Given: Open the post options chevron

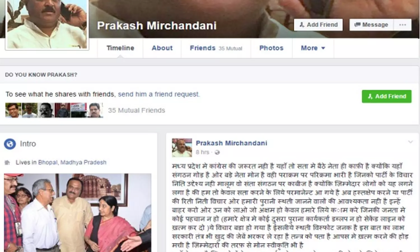Looking at the screenshot, I should [410, 142].
